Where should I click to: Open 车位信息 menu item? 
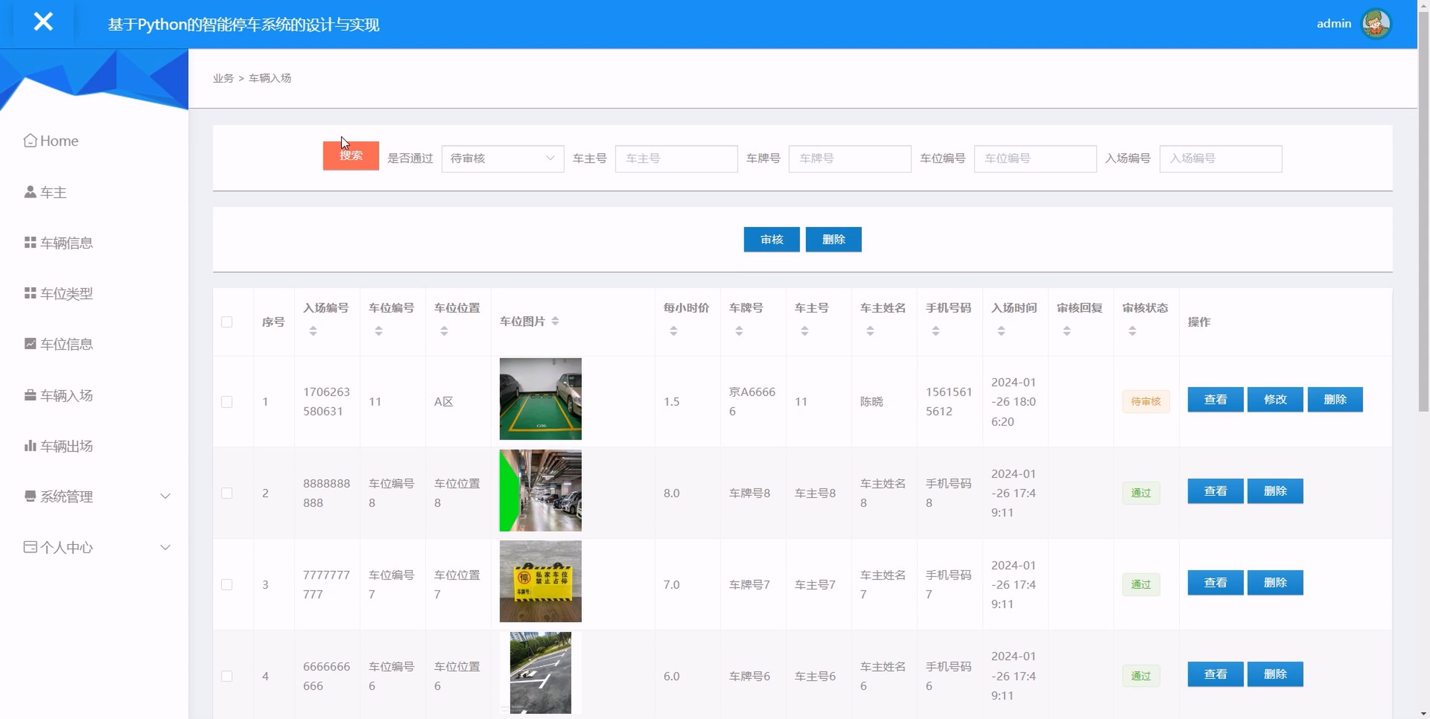[x=66, y=344]
